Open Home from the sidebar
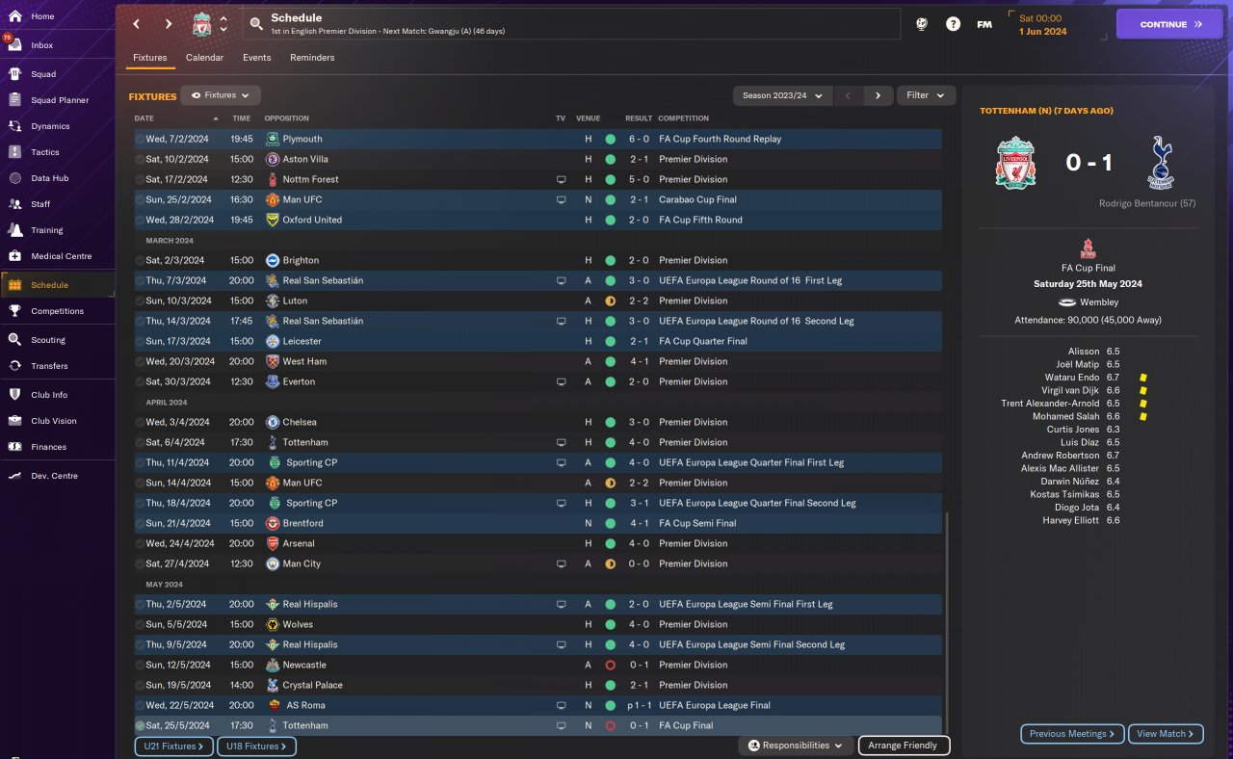Screen dimensions: 1233x759 point(41,16)
